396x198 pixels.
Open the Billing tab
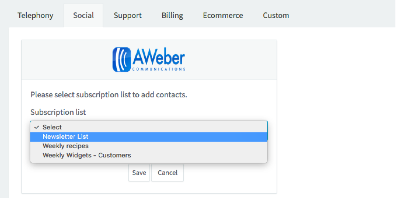[172, 16]
